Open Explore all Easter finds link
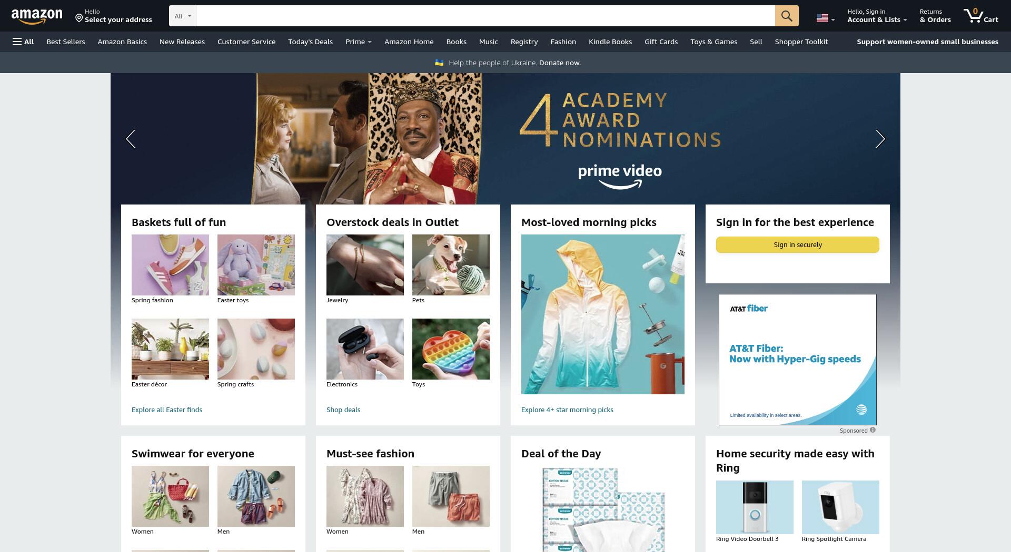The height and width of the screenshot is (552, 1011). point(167,410)
